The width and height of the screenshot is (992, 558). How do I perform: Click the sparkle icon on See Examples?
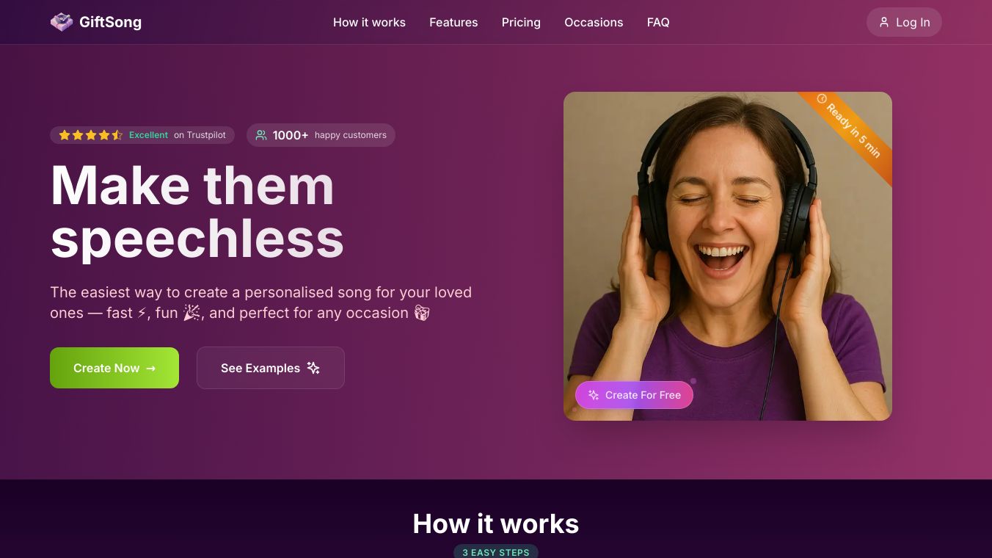pyautogui.click(x=313, y=368)
